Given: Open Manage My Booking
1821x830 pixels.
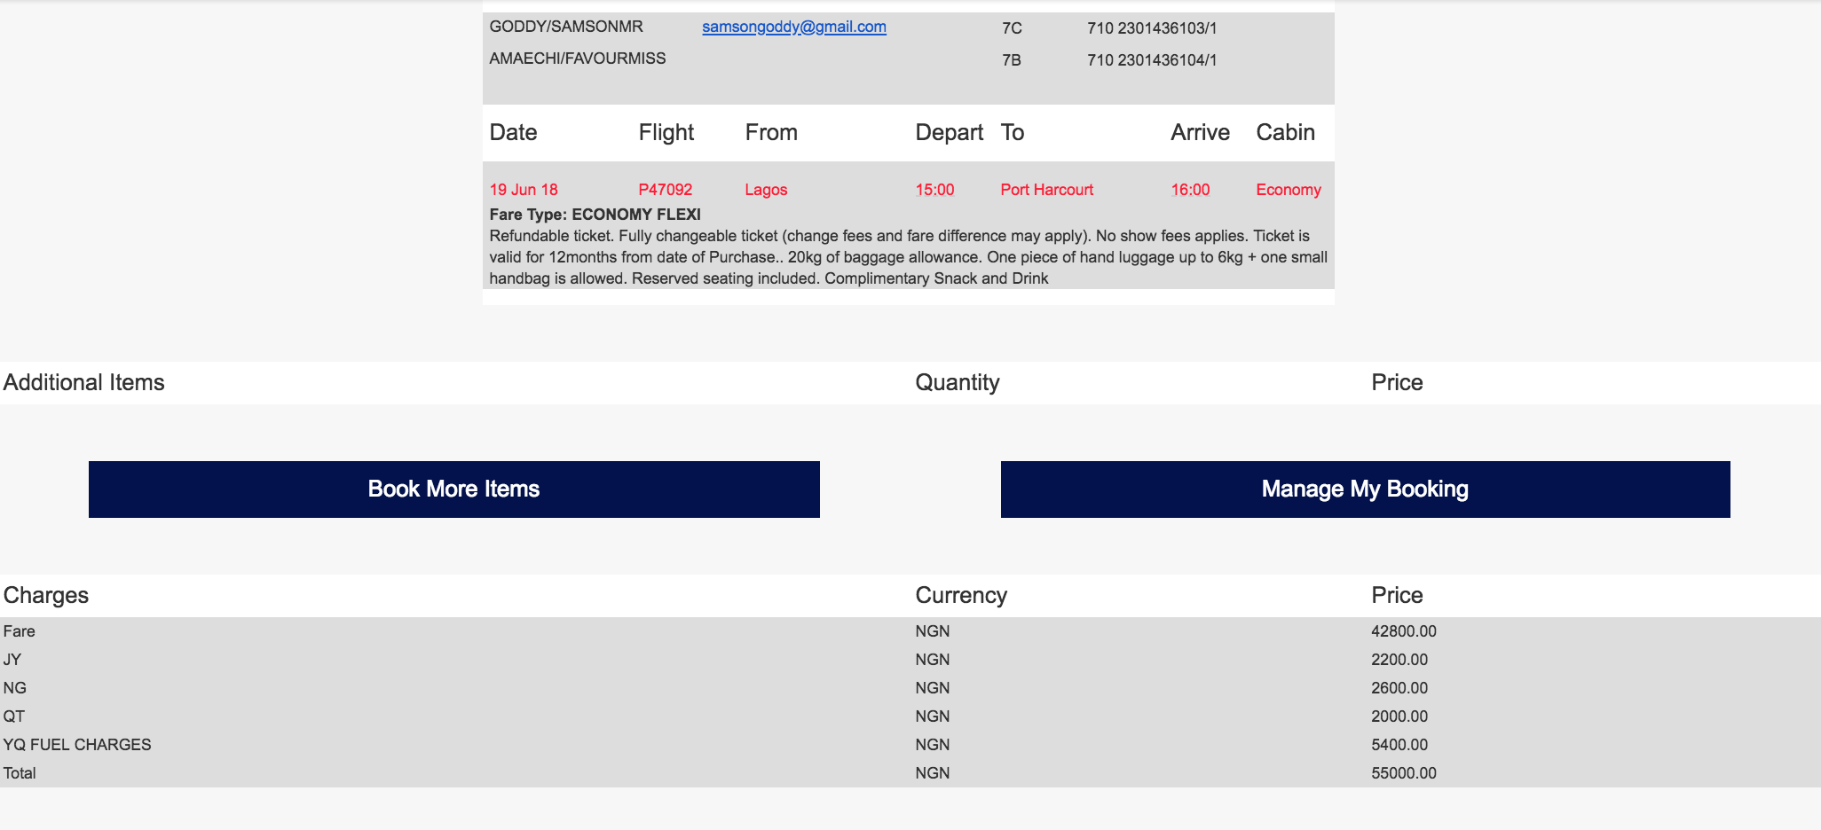Looking at the screenshot, I should (1365, 489).
